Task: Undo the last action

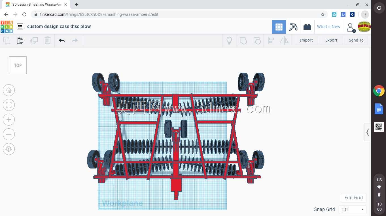Action: point(62,40)
